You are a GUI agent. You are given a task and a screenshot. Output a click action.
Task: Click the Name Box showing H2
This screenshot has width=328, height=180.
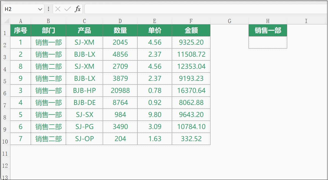(x=24, y=9)
